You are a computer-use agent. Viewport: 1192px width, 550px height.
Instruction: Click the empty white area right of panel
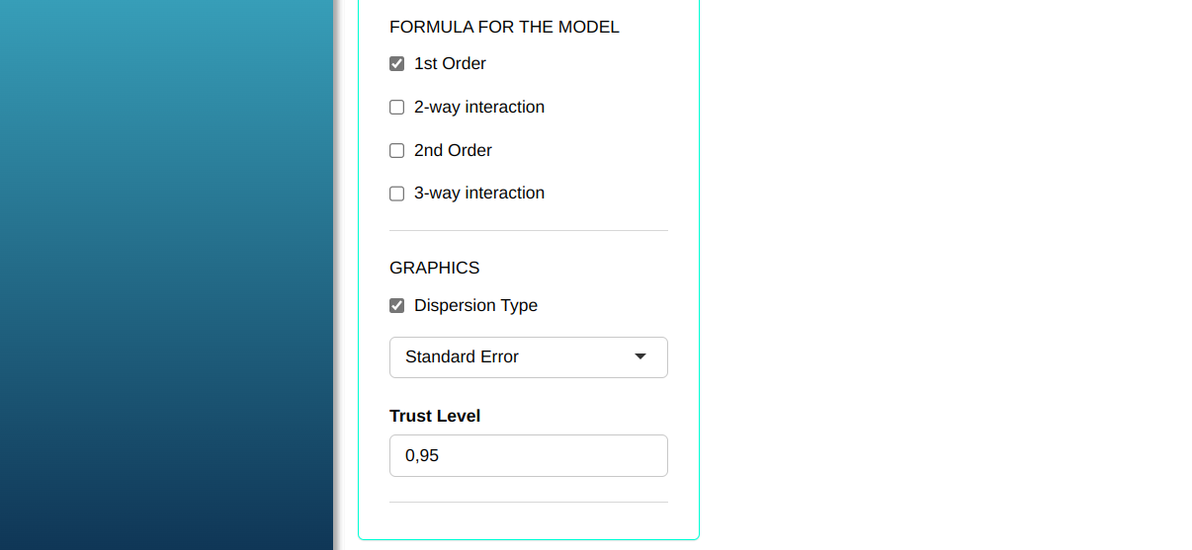coord(939,276)
